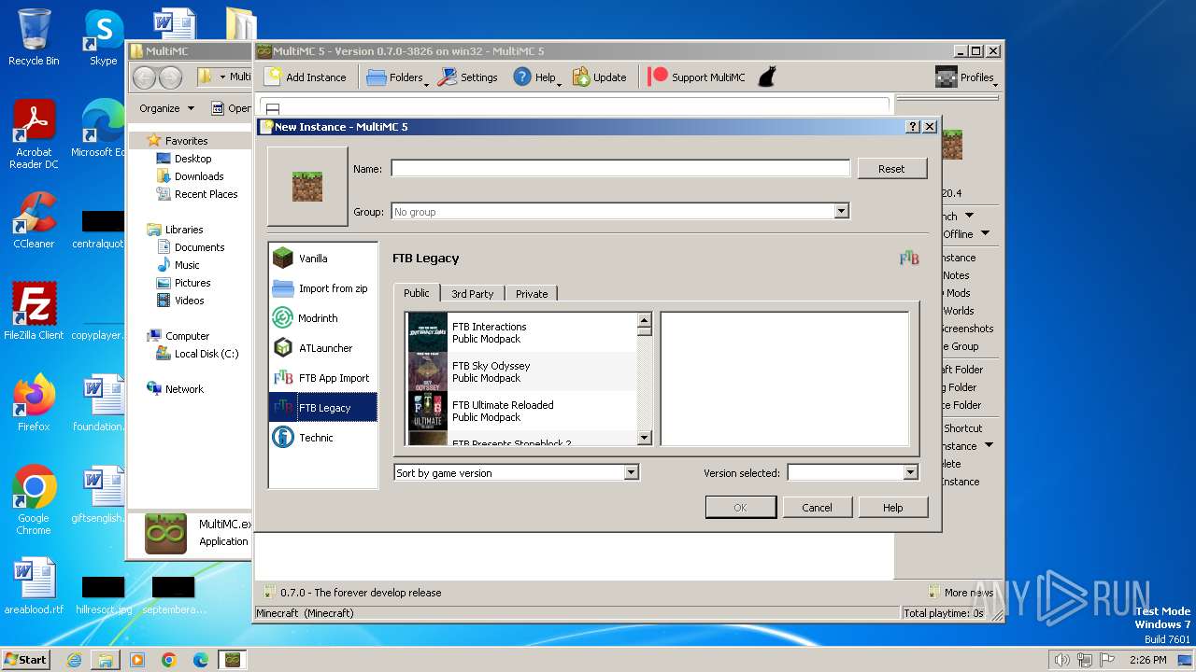Focus the instance Name field

(620, 169)
